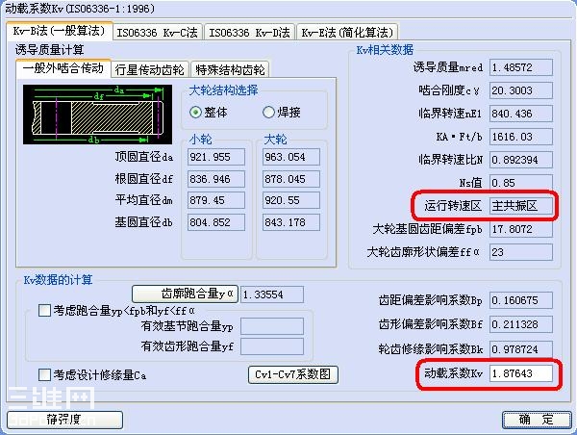The width and height of the screenshot is (577, 435).
Task: Click 大轮 顶圆直径da field 963.054
Action: click(291, 157)
